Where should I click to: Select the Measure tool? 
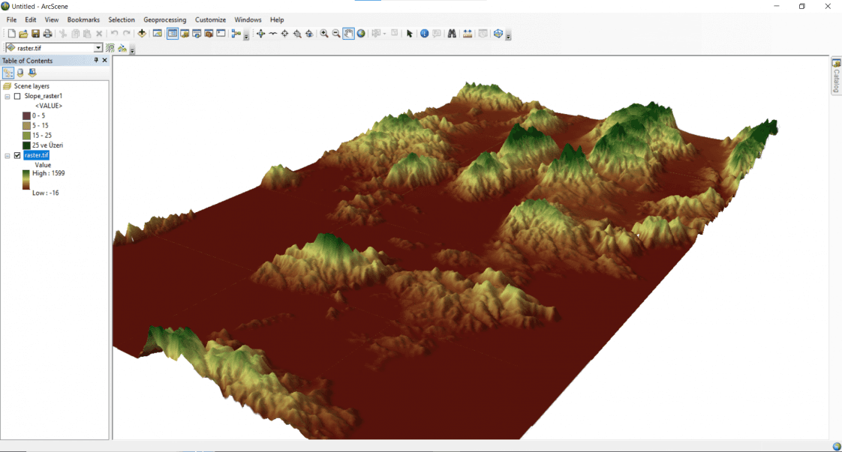[x=468, y=34]
